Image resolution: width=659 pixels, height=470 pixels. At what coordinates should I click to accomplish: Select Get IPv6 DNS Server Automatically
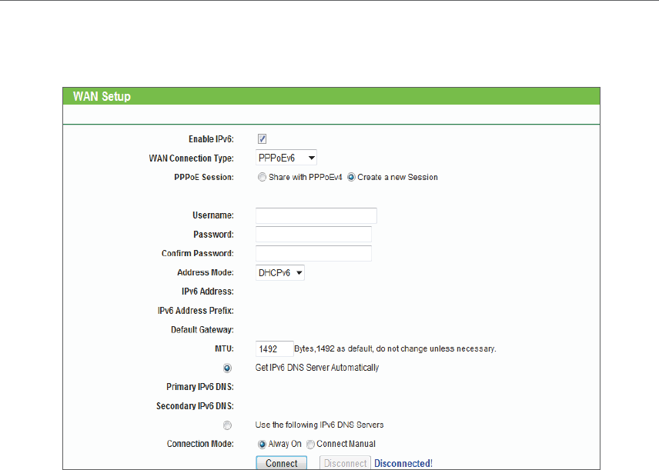[x=227, y=368]
